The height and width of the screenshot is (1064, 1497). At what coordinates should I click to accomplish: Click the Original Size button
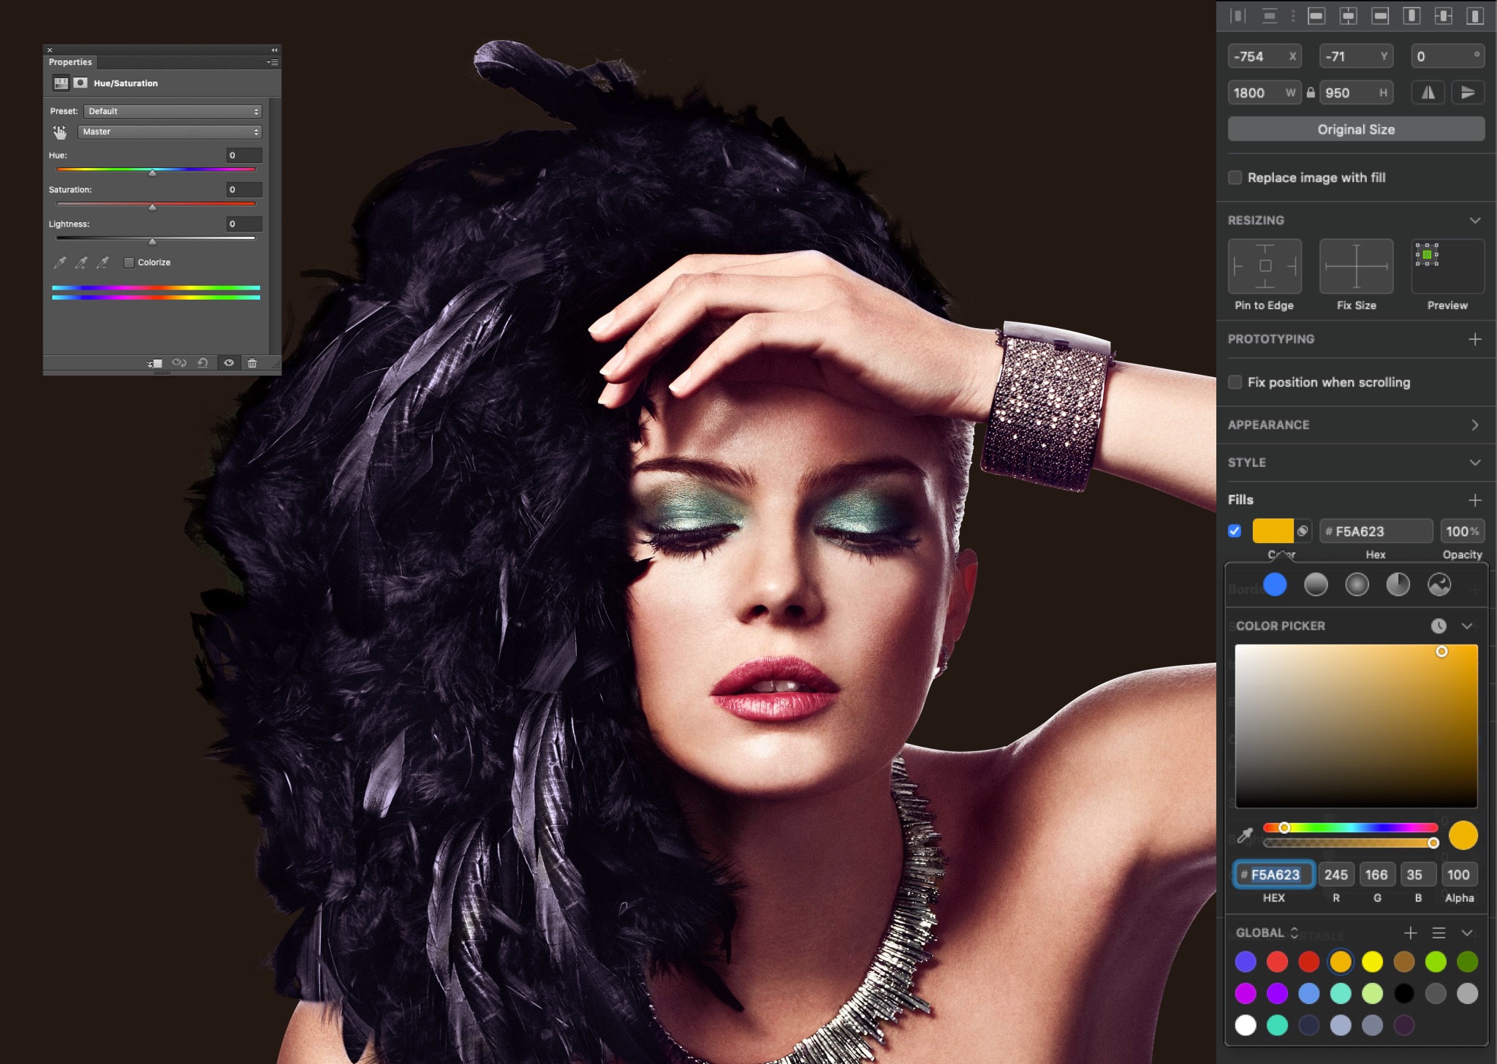[x=1356, y=129]
